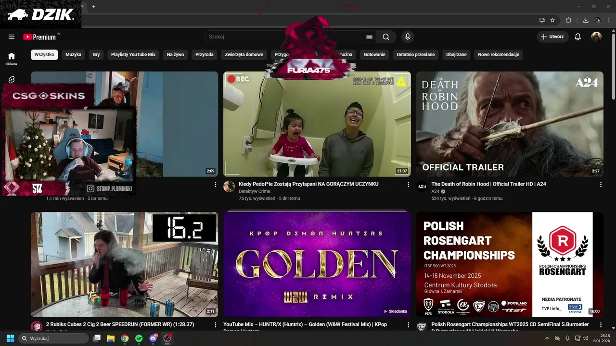The image size is (616, 346).
Task: Select the Wszystko filter chip
Action: tap(44, 55)
